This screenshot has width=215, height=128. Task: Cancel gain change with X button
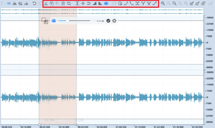click(114, 21)
